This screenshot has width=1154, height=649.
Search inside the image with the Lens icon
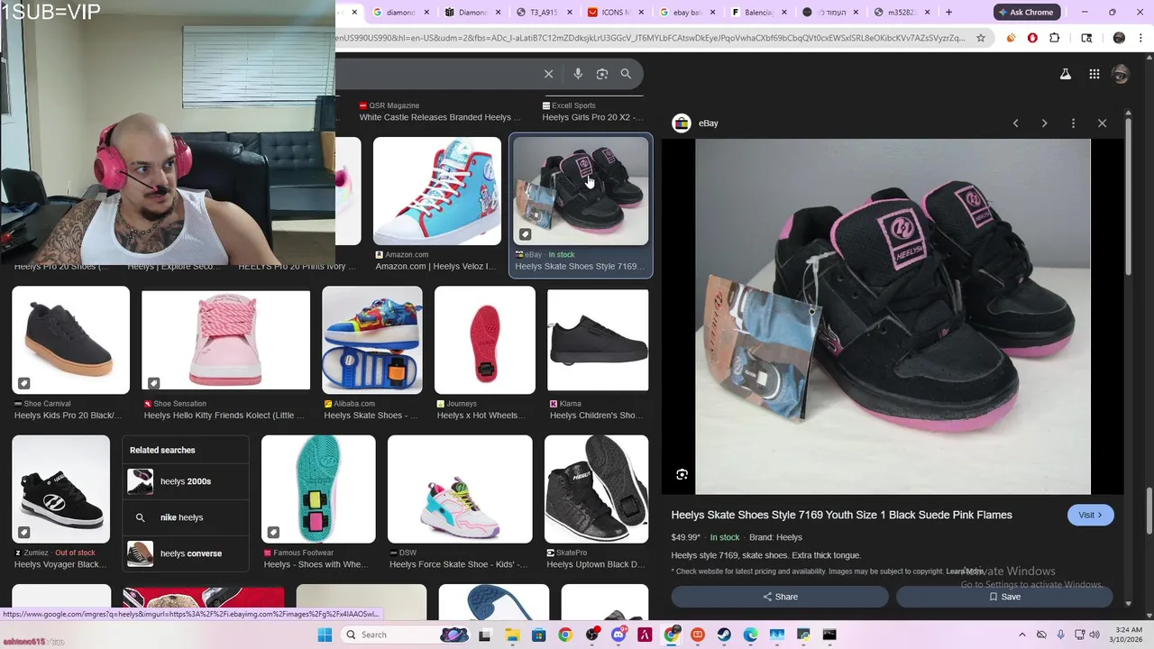click(x=682, y=474)
